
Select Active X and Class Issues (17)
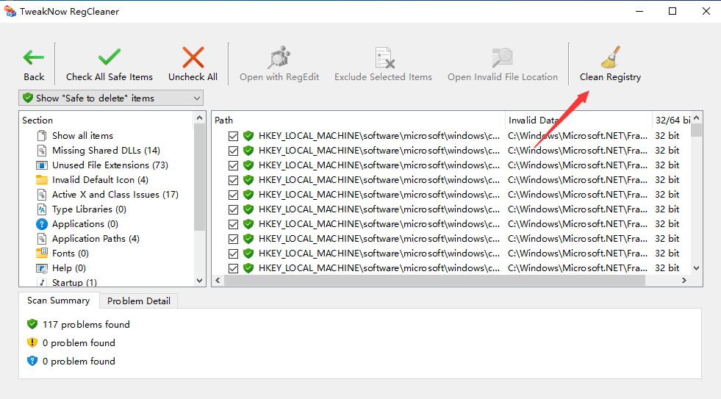point(115,195)
